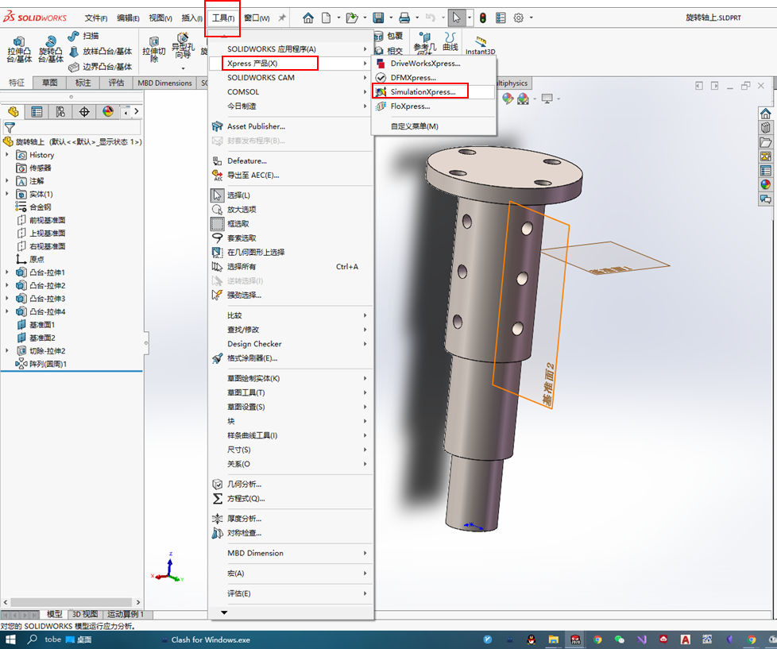
Task: Click the horizontal scrollbar of feature tree
Action: tap(72, 602)
